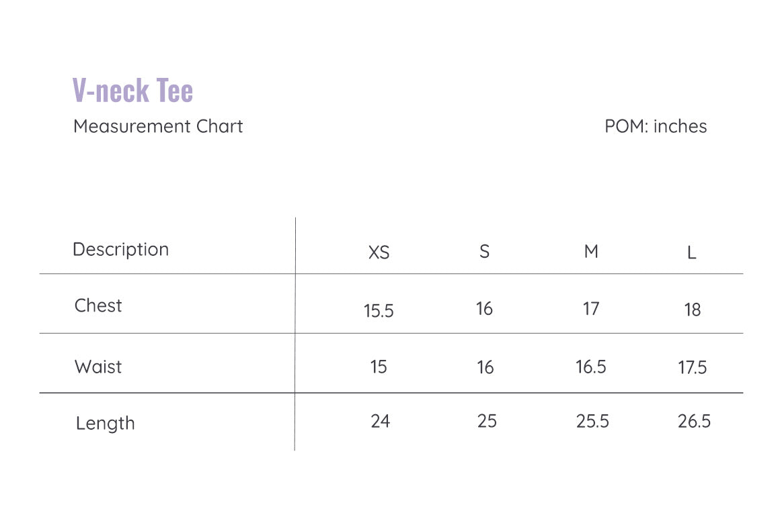Image resolution: width=780 pixels, height=519 pixels.
Task: Click the Length row label
Action: (106, 424)
